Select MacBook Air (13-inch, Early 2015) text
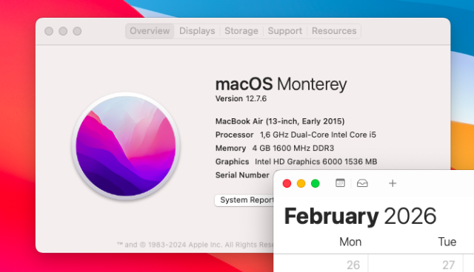 (x=280, y=121)
